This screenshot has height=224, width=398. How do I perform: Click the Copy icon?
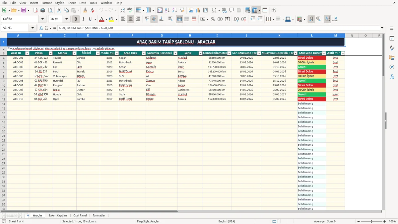(x=66, y=10)
